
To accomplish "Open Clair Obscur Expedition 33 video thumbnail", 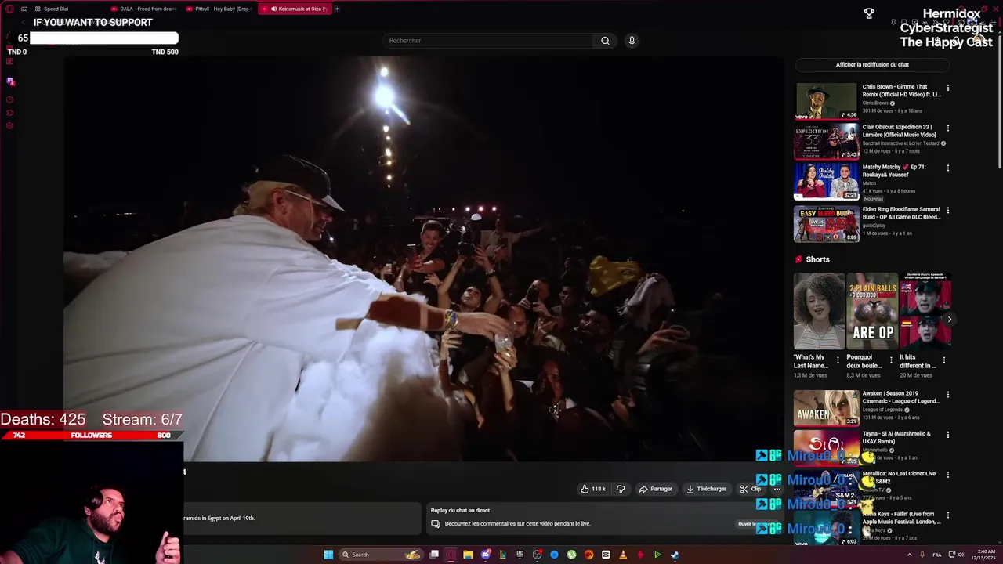I will 826,141.
